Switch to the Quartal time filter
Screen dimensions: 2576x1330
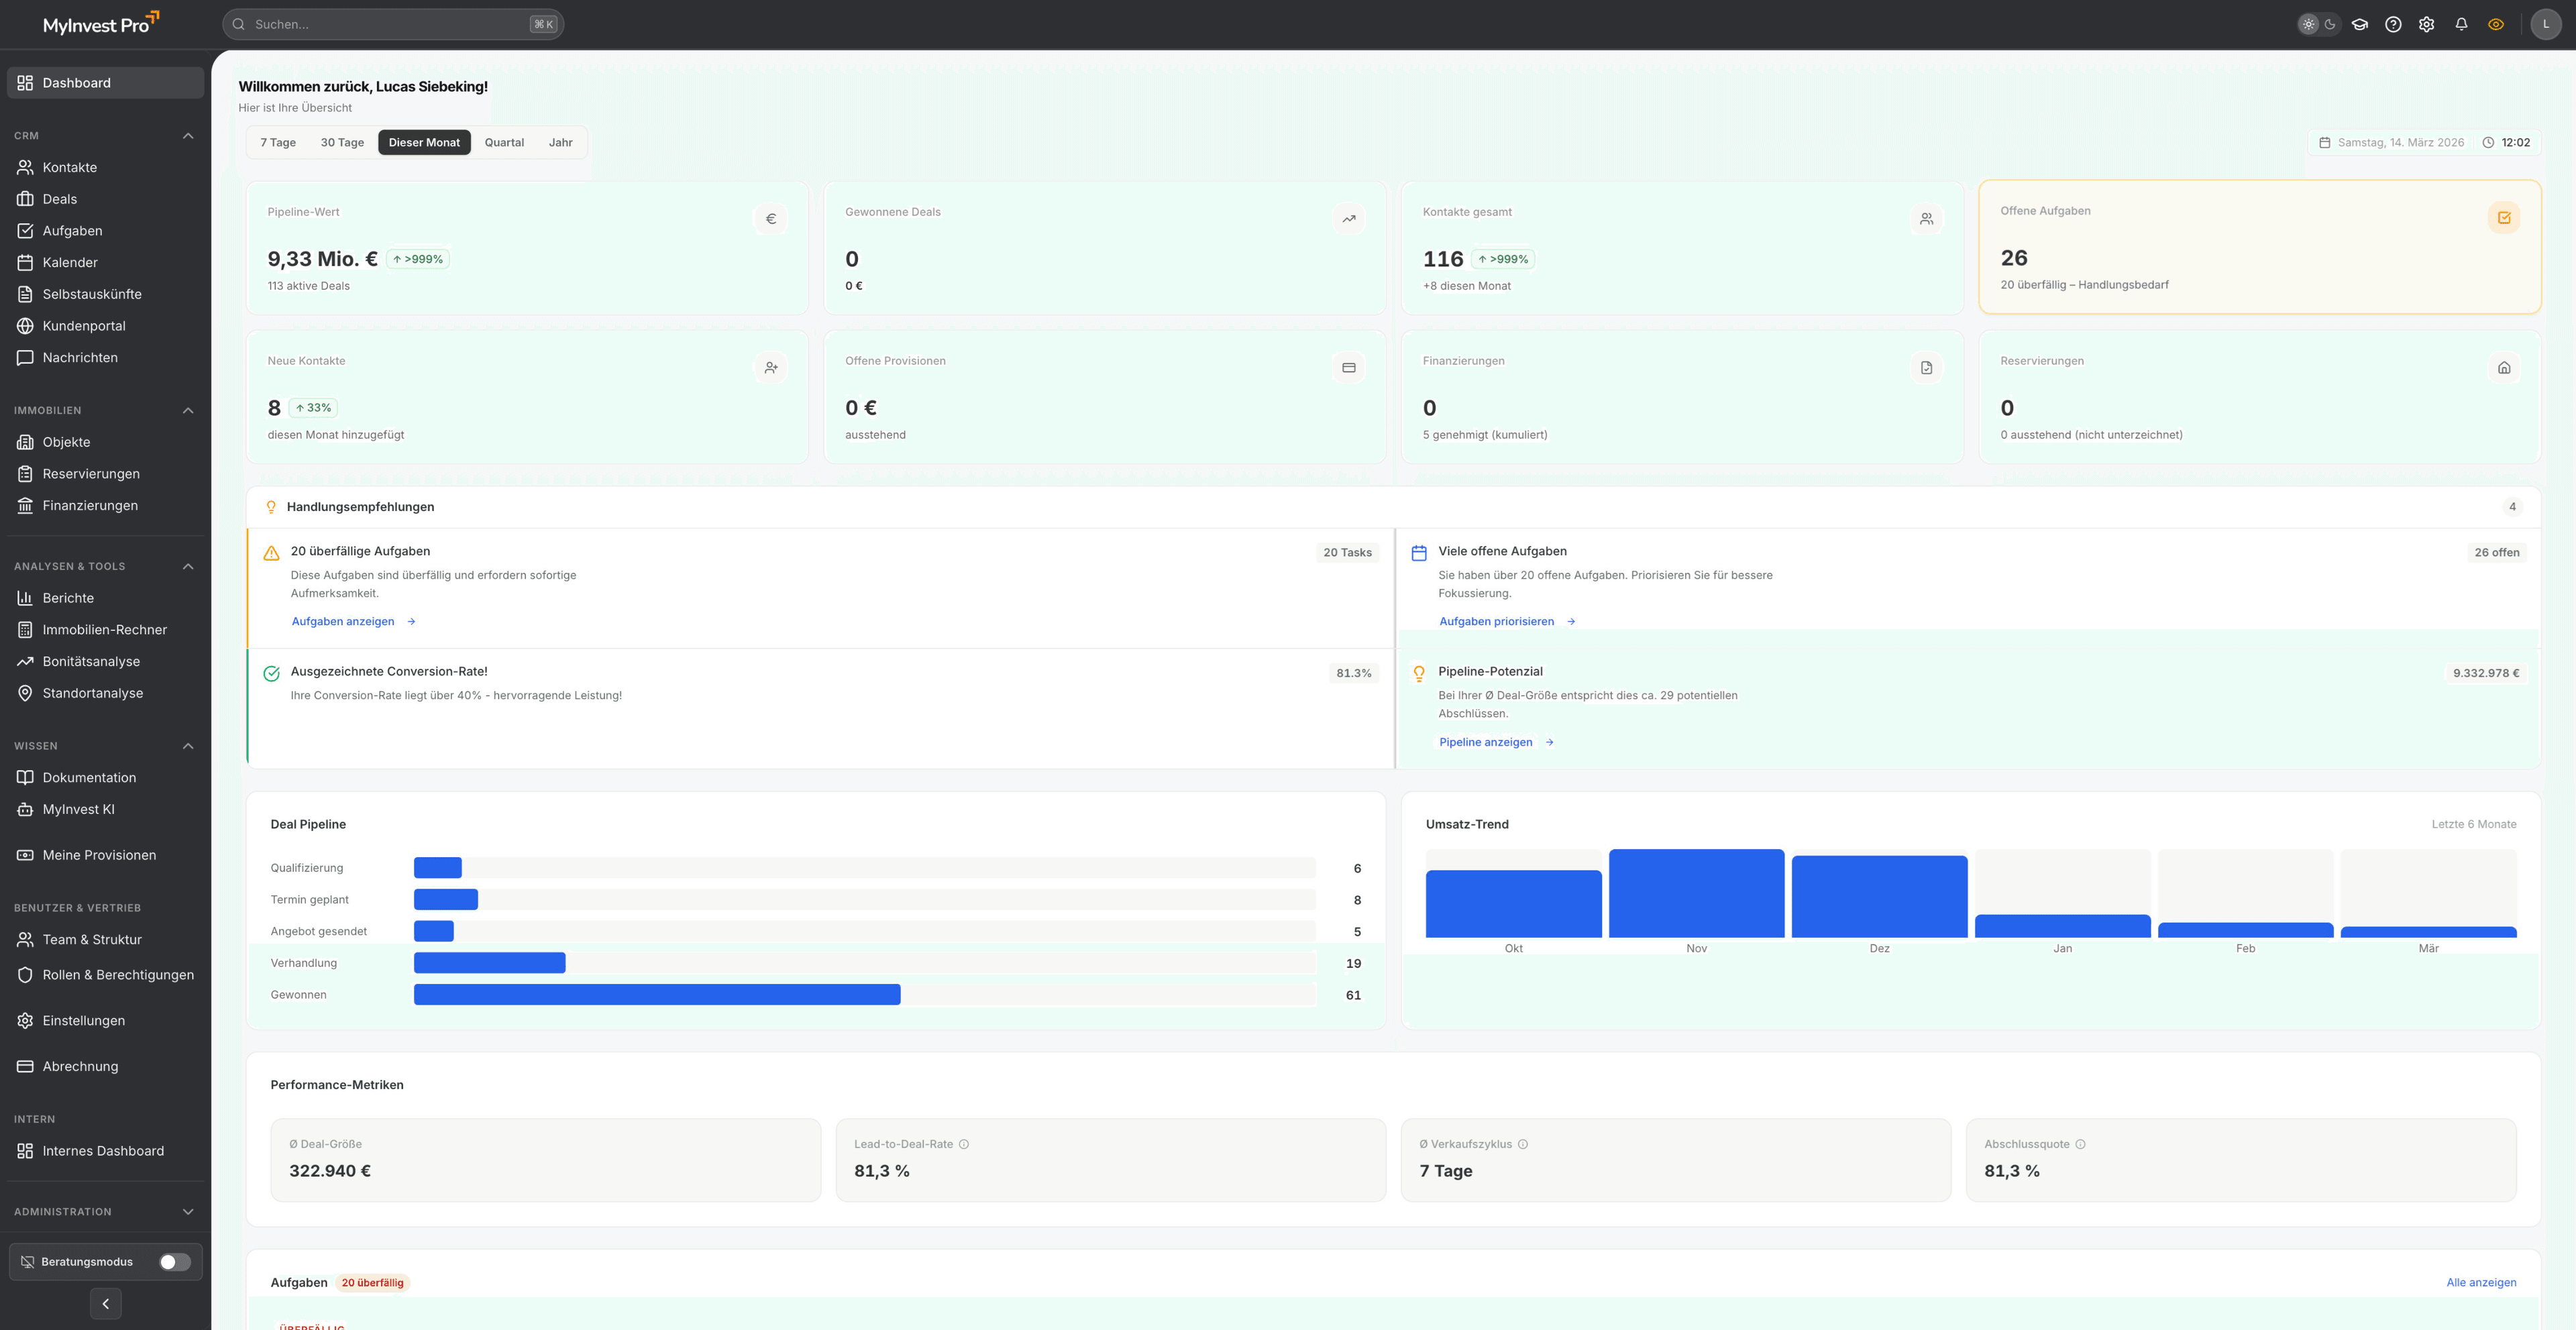tap(504, 142)
